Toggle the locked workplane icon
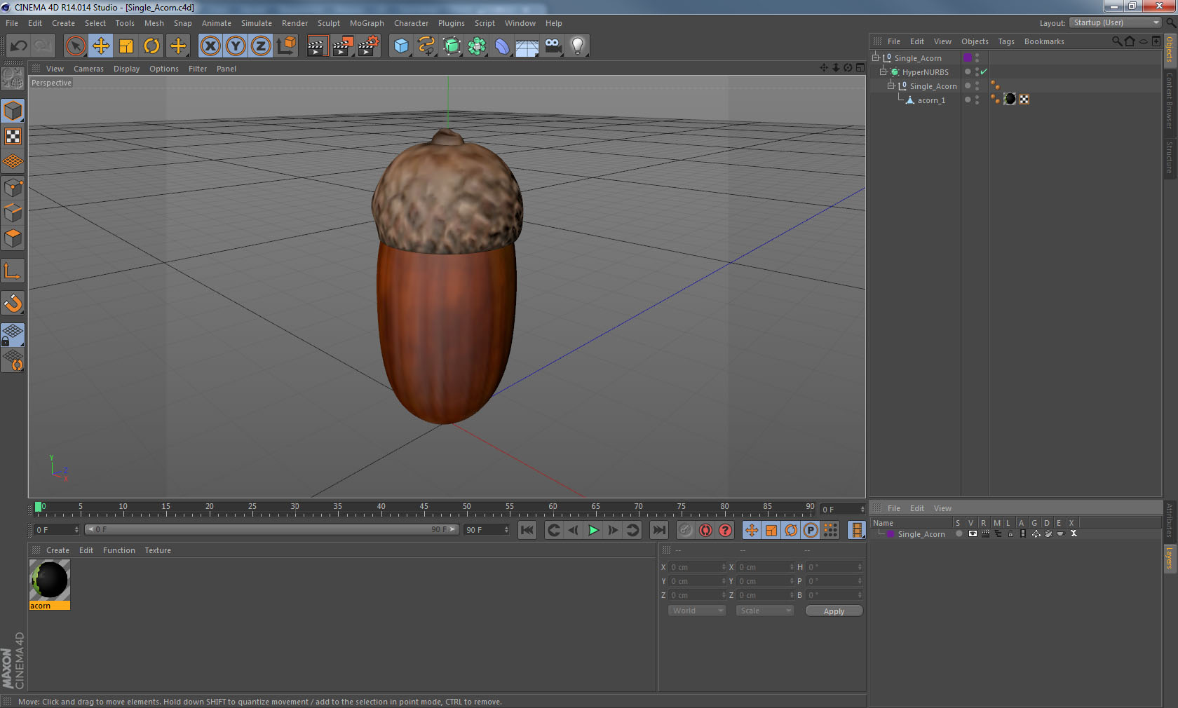The width and height of the screenshot is (1178, 708). tap(13, 335)
